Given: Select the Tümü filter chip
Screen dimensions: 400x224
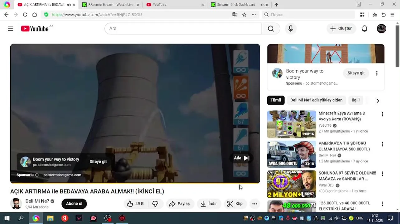Looking at the screenshot, I should tap(276, 100).
